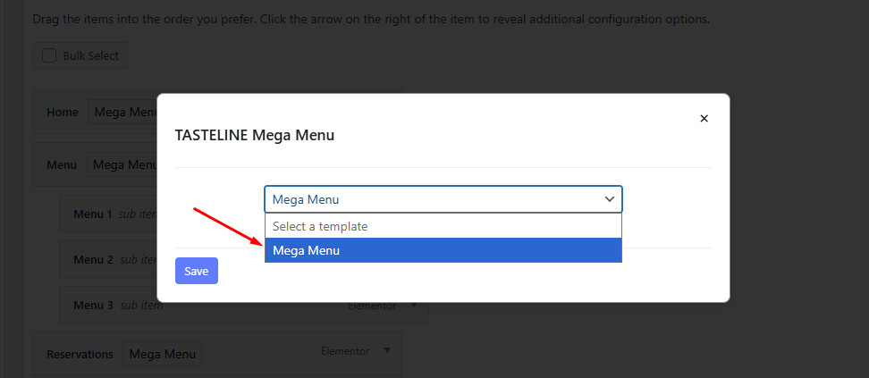This screenshot has height=378, width=869.
Task: Click the template dropdown chevron arrow
Action: [610, 199]
